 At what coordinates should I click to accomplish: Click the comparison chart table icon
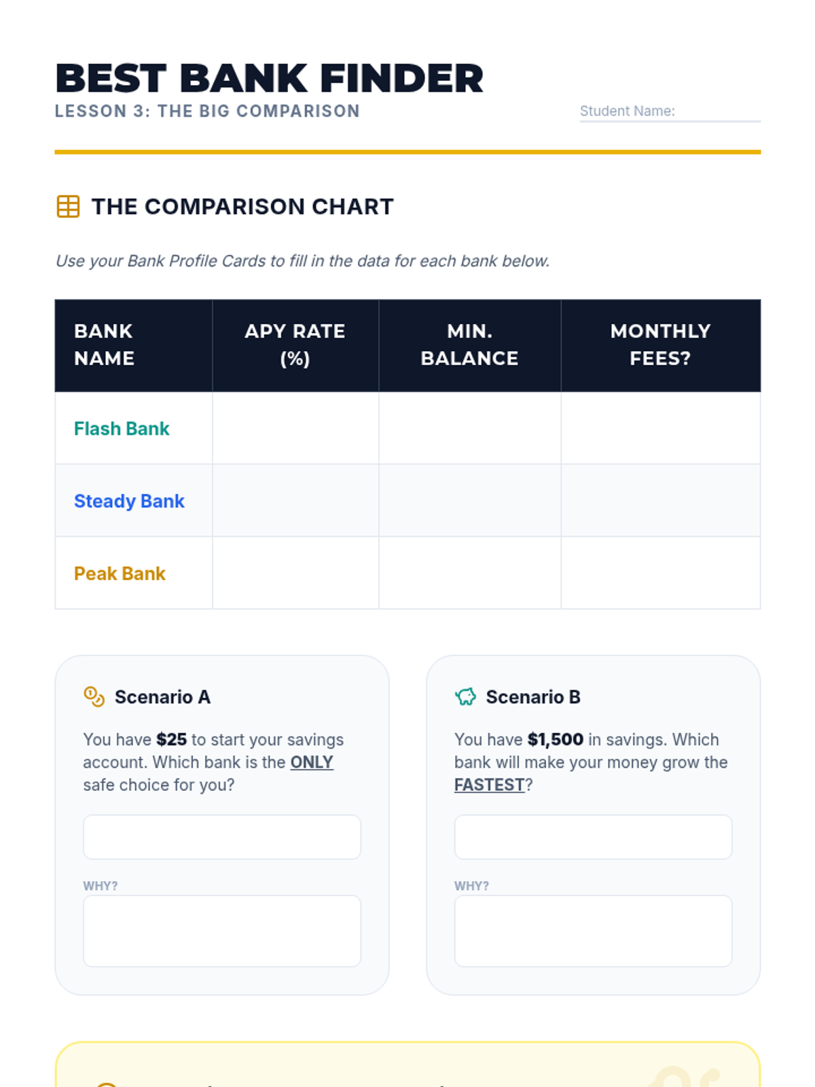[x=68, y=207]
